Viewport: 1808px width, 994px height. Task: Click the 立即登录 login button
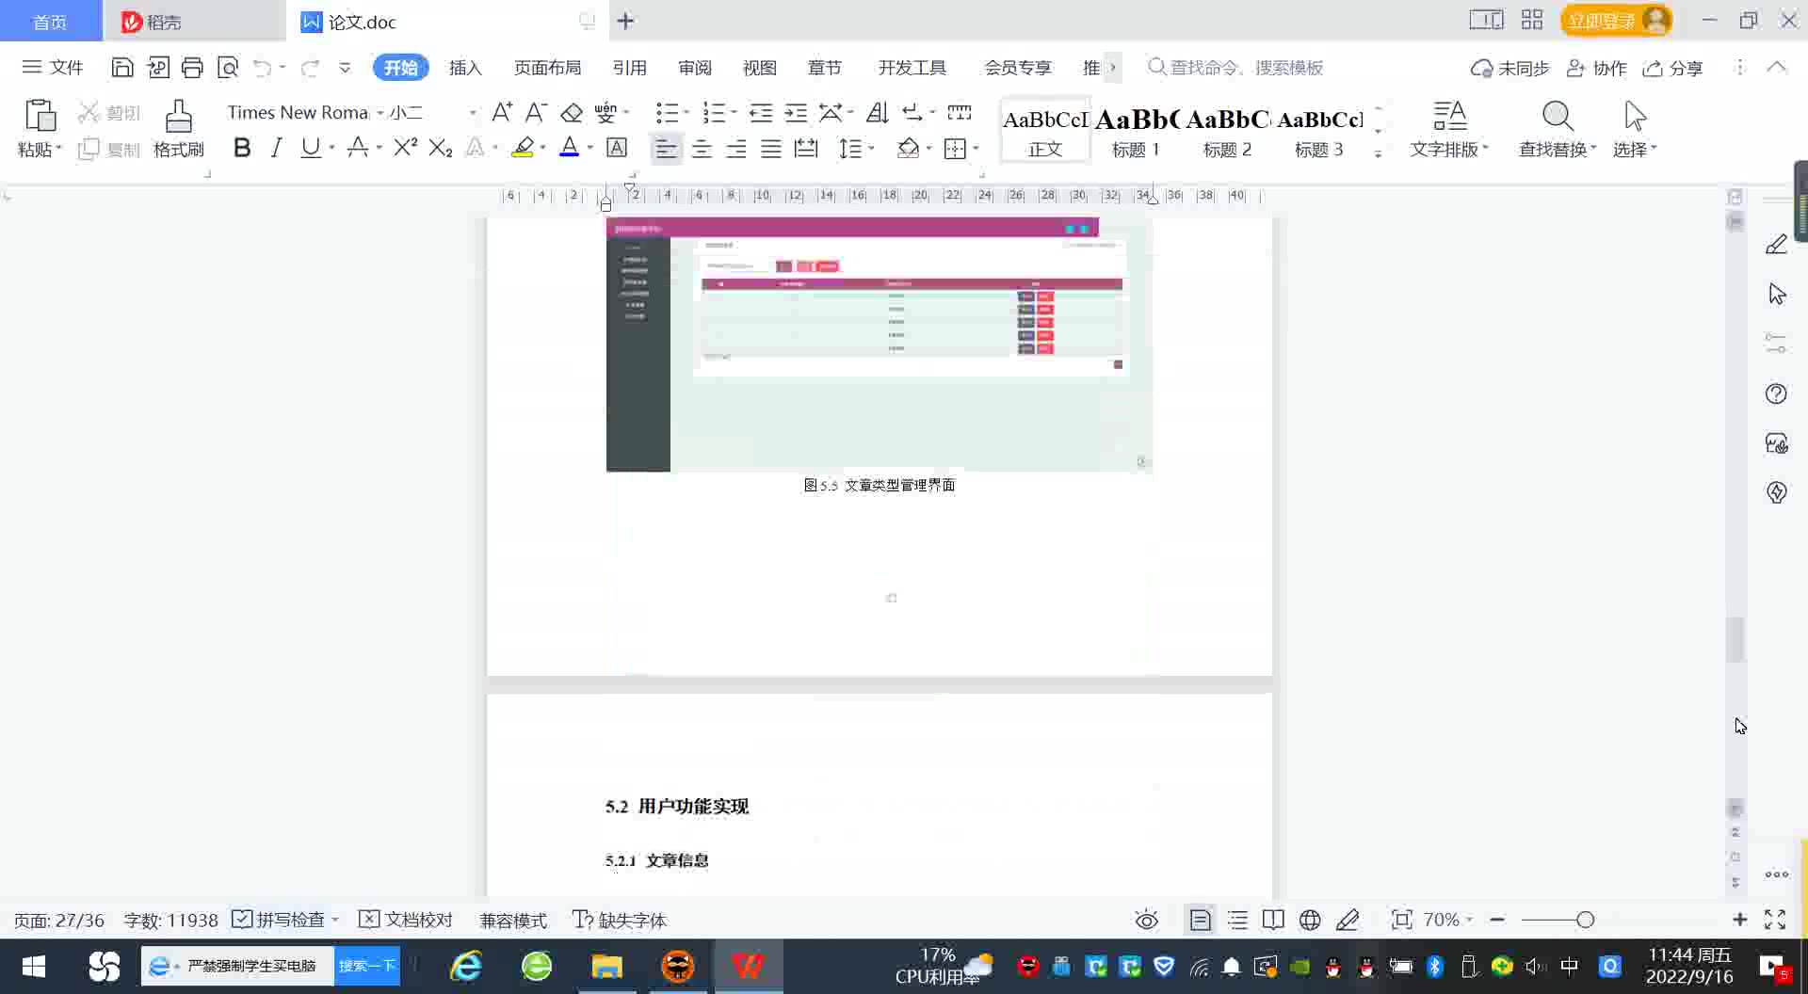point(1616,20)
